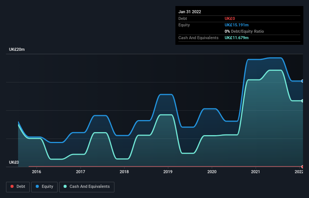Click the Debt label in tooltip
Image resolution: width=309 pixels, height=198 pixels.
coord(183,18)
